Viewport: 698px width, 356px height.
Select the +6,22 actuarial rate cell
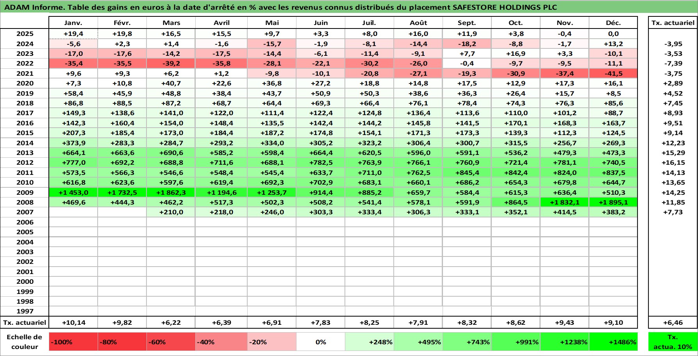coord(171,322)
